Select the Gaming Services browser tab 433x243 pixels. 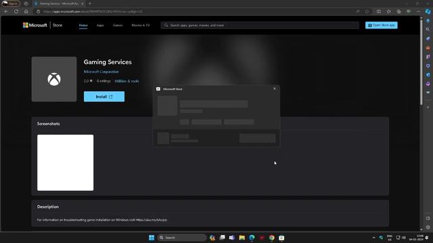[59, 3]
